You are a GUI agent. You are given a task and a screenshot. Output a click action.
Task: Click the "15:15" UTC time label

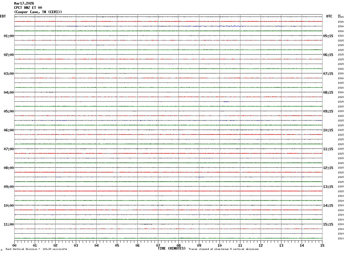[328, 224]
